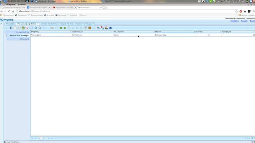Image resolution: width=255 pixels, height=143 pixels.
Task: Switch to the Атрибут window tab
Action: click(44, 24)
